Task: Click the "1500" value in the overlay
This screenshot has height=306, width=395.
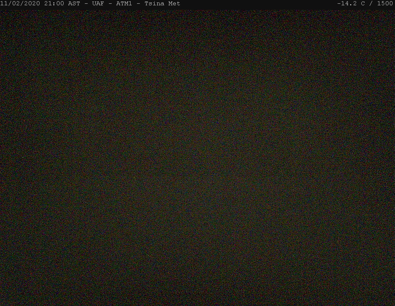Action: pos(385,3)
